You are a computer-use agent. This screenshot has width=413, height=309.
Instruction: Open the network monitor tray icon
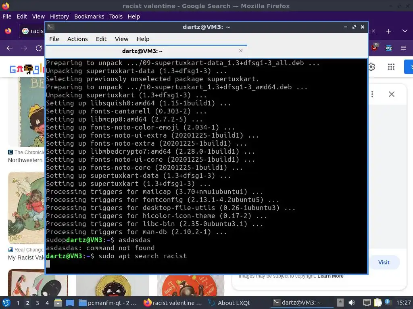pos(367,303)
